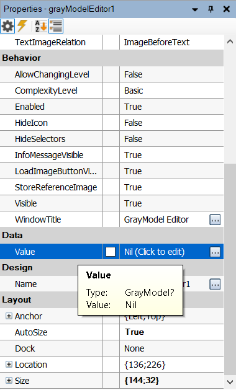Open the Value ellipsis editor button
The width and height of the screenshot is (236, 390).
click(x=215, y=252)
